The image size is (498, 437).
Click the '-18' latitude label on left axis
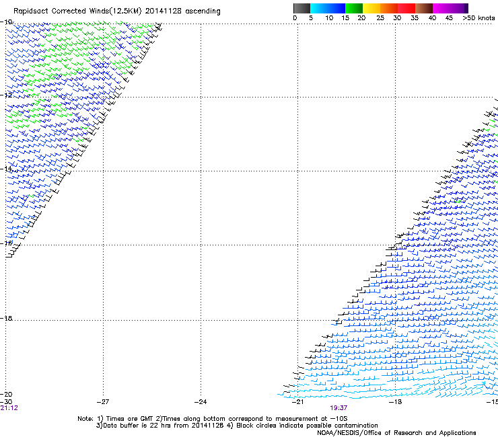click(x=6, y=318)
